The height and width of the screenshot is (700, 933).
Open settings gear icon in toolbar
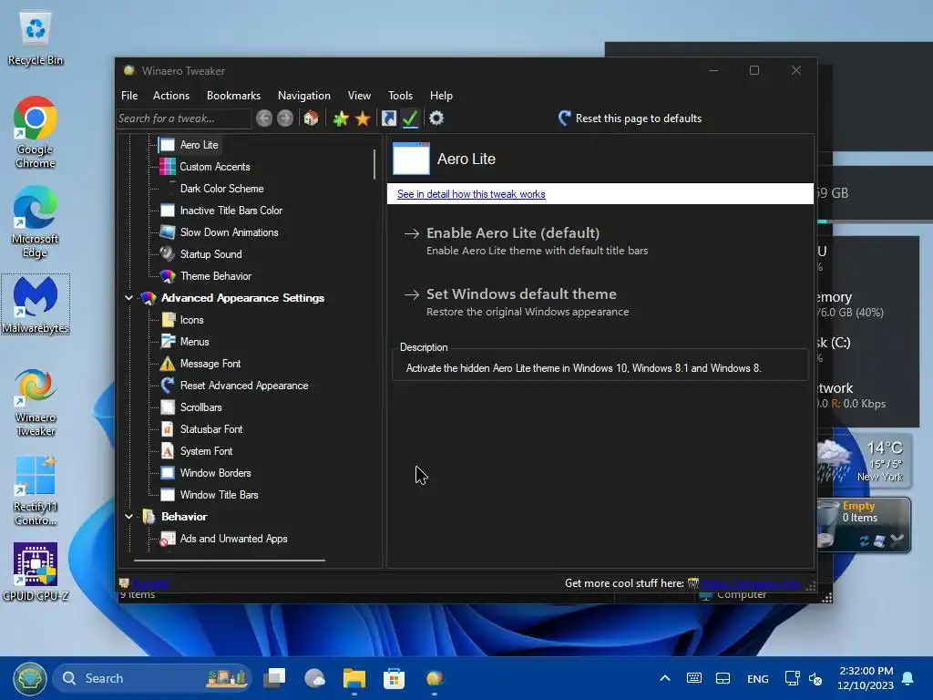(x=436, y=118)
